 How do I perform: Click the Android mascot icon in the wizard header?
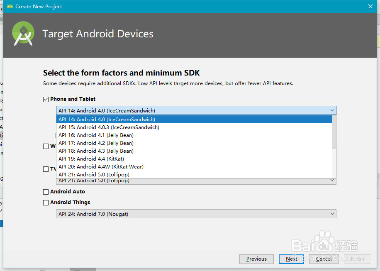click(23, 33)
